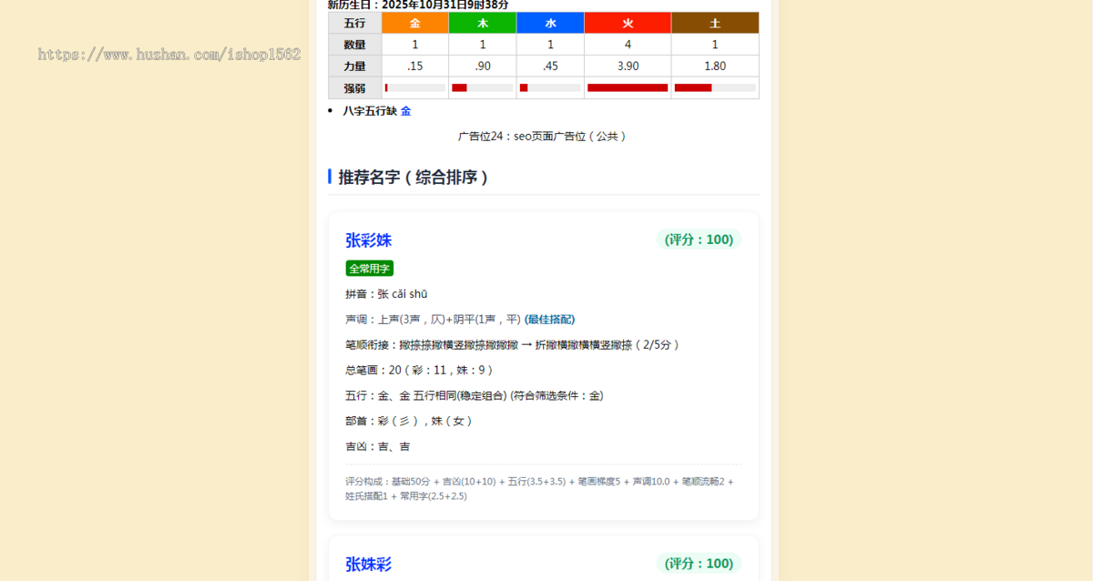Click the power value .15
This screenshot has height=581, width=1093.
[415, 66]
